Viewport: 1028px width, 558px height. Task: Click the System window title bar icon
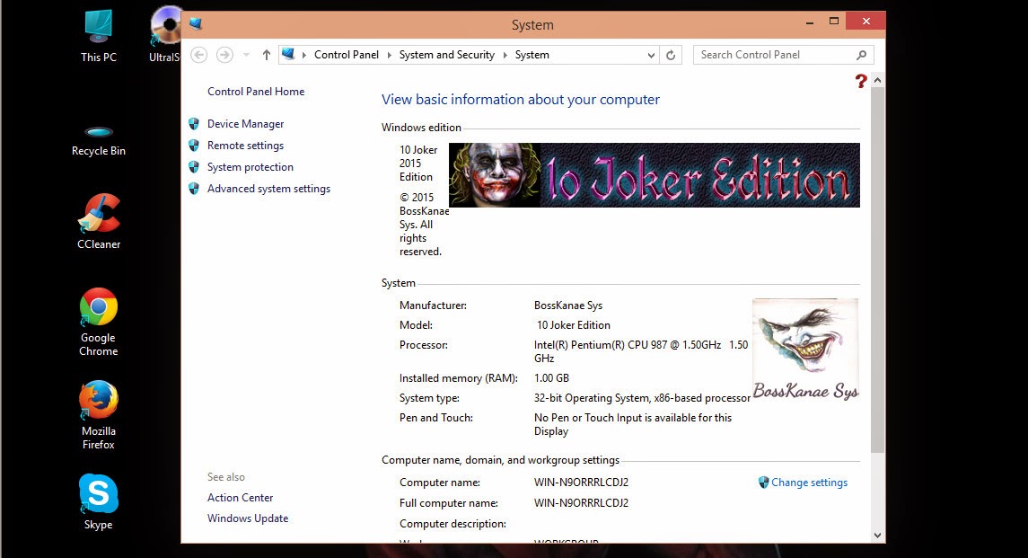196,24
